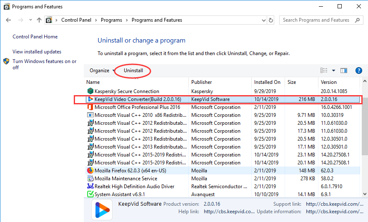Click the shield icon beside Windows features
368x222 pixels.
(6, 61)
